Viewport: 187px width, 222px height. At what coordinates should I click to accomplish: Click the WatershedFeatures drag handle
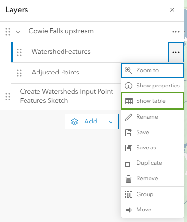pyautogui.click(x=19, y=52)
